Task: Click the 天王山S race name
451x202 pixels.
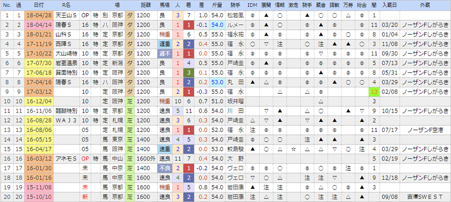Action: [x=67, y=16]
